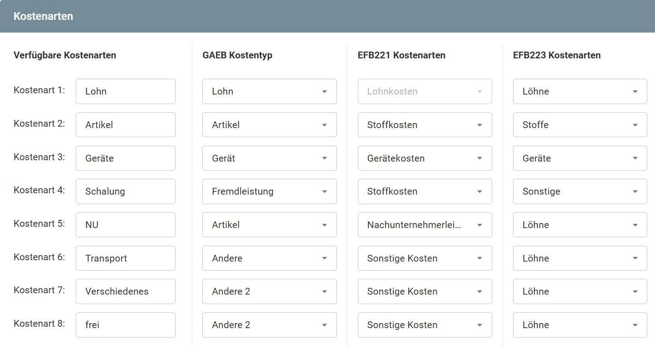
Task: Click the Artikel name input field
Action: tap(125, 125)
